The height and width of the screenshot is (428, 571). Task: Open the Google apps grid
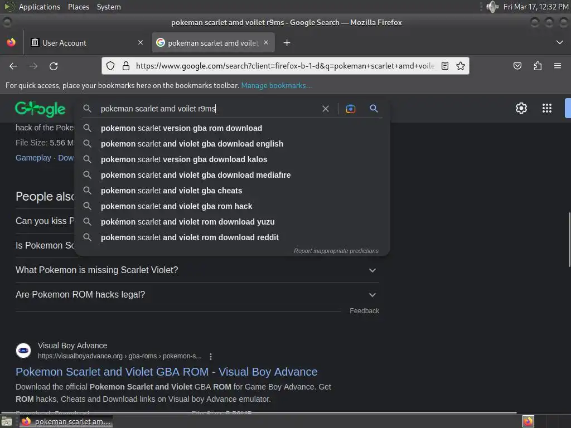(x=547, y=108)
